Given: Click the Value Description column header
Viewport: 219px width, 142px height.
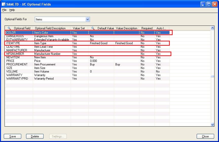Looking at the screenshot, I should (126, 28).
